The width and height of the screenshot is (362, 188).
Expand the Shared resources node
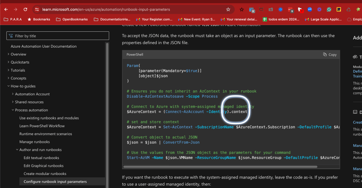pos(13,102)
